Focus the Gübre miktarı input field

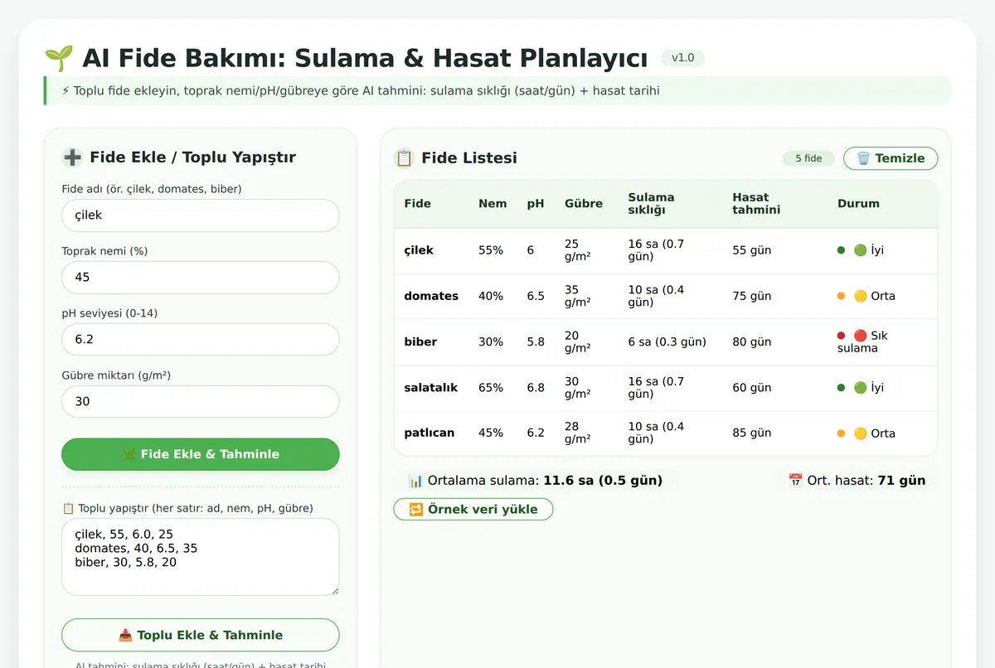click(x=201, y=401)
